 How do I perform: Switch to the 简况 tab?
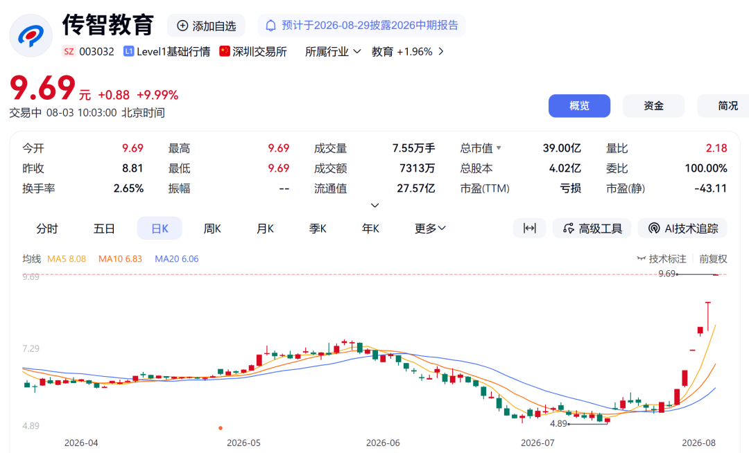(723, 106)
